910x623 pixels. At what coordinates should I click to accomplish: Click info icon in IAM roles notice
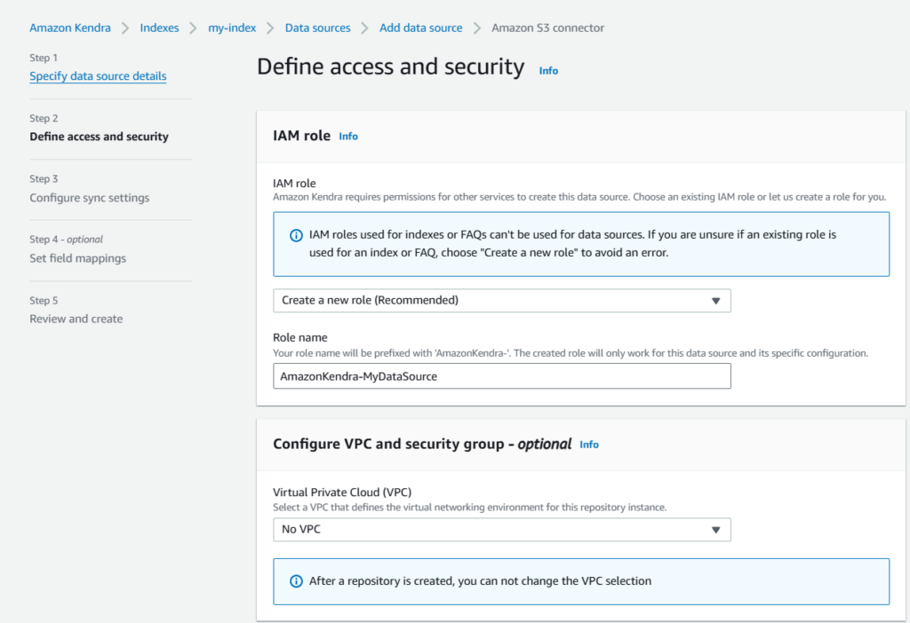(x=296, y=236)
